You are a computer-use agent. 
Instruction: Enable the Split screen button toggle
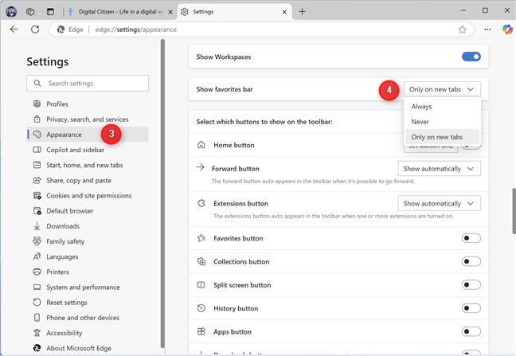pos(471,284)
